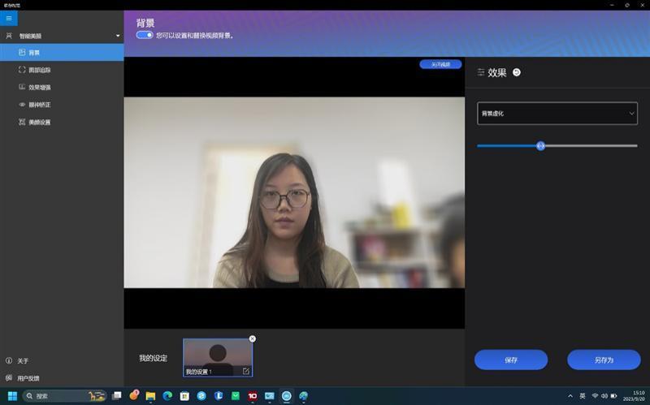The image size is (650, 405).
Task: Show hidden system tray icons
Action: click(570, 396)
